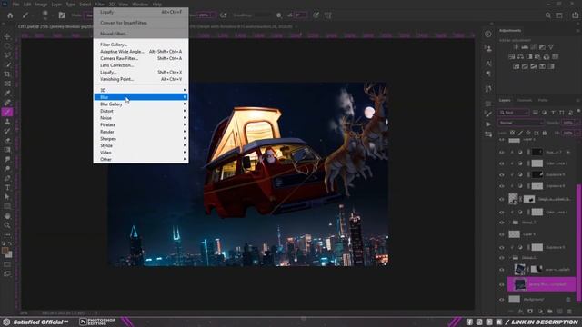Select the Horizontal Type tool
582x327 pixels.
(x=7, y=188)
